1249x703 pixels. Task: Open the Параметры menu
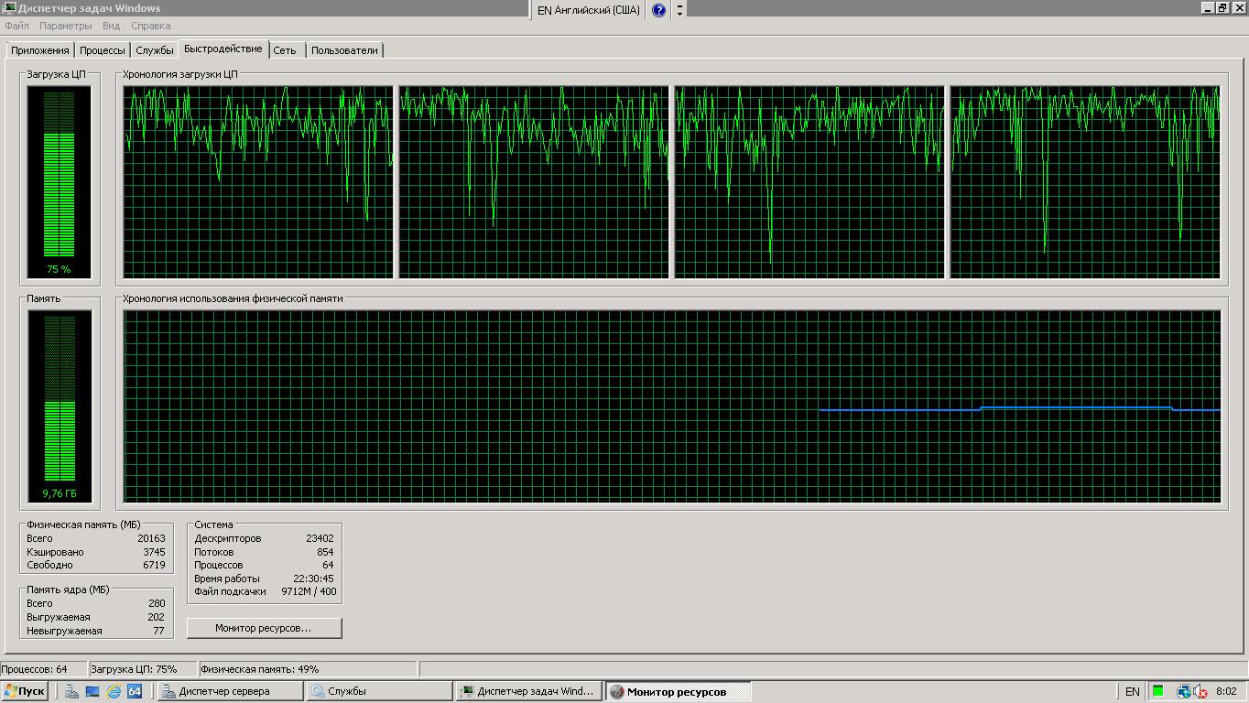(65, 26)
